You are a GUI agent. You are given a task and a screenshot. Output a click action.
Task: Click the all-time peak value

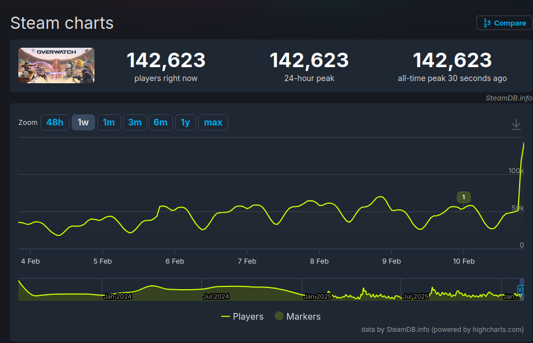point(452,60)
